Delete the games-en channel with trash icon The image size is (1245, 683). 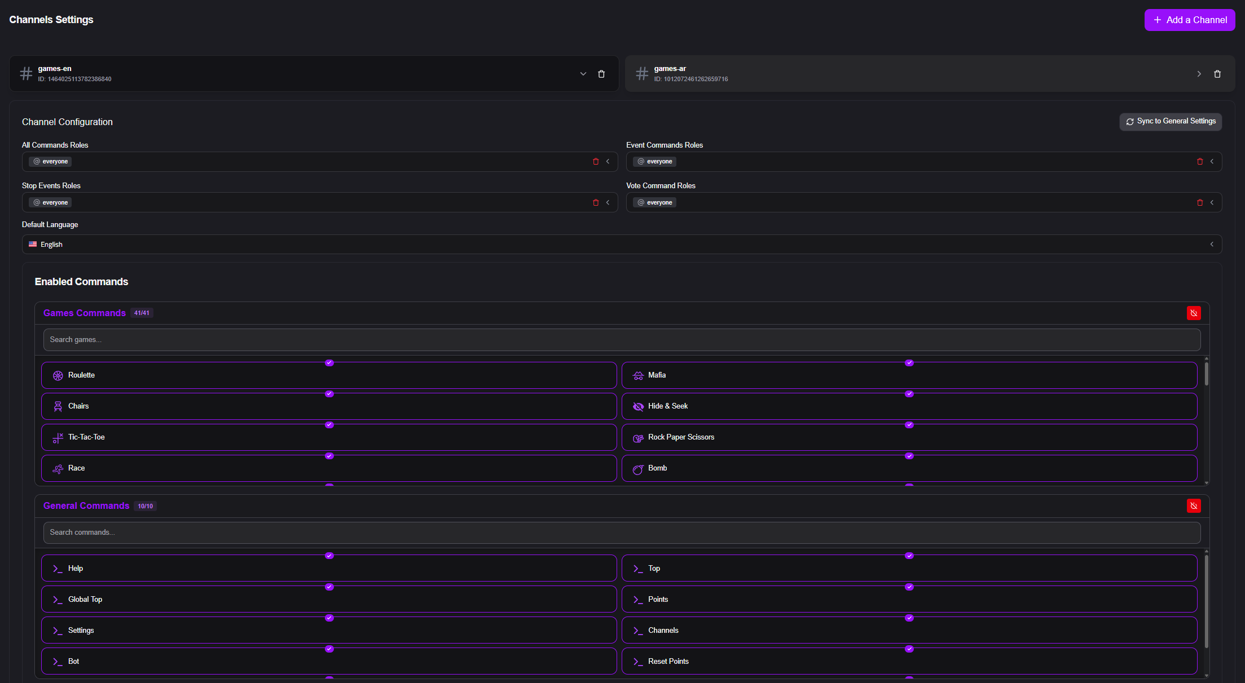pyautogui.click(x=601, y=74)
